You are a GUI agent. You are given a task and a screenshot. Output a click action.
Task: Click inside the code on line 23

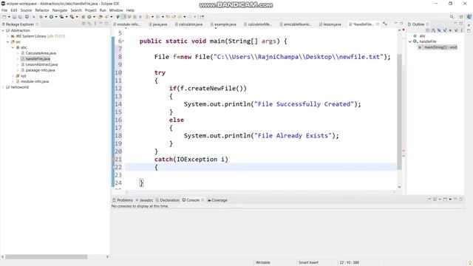261,175
